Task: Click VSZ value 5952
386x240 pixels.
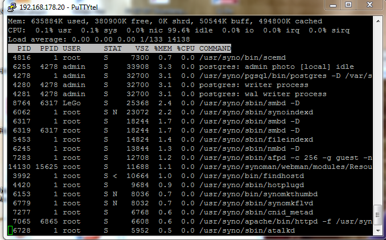Action: (x=140, y=230)
